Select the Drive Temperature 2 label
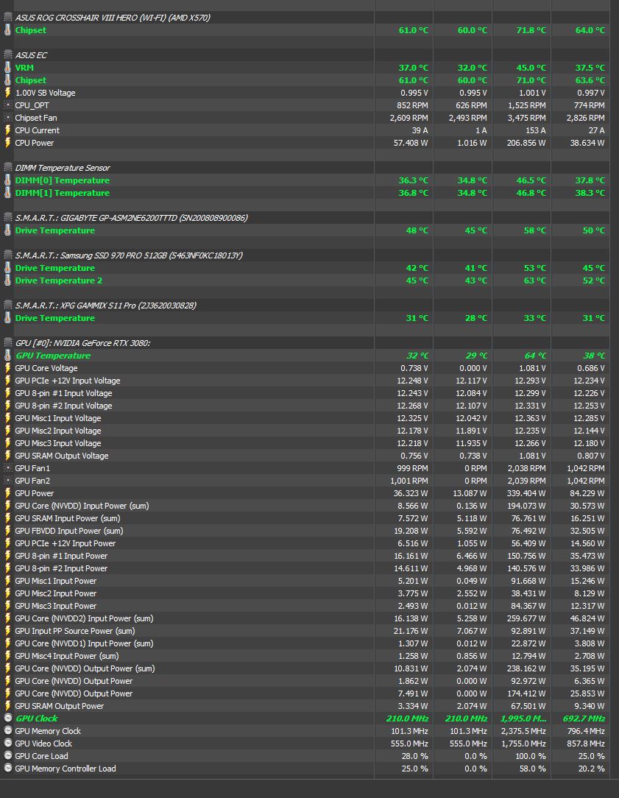Image resolution: width=619 pixels, height=798 pixels. click(58, 280)
